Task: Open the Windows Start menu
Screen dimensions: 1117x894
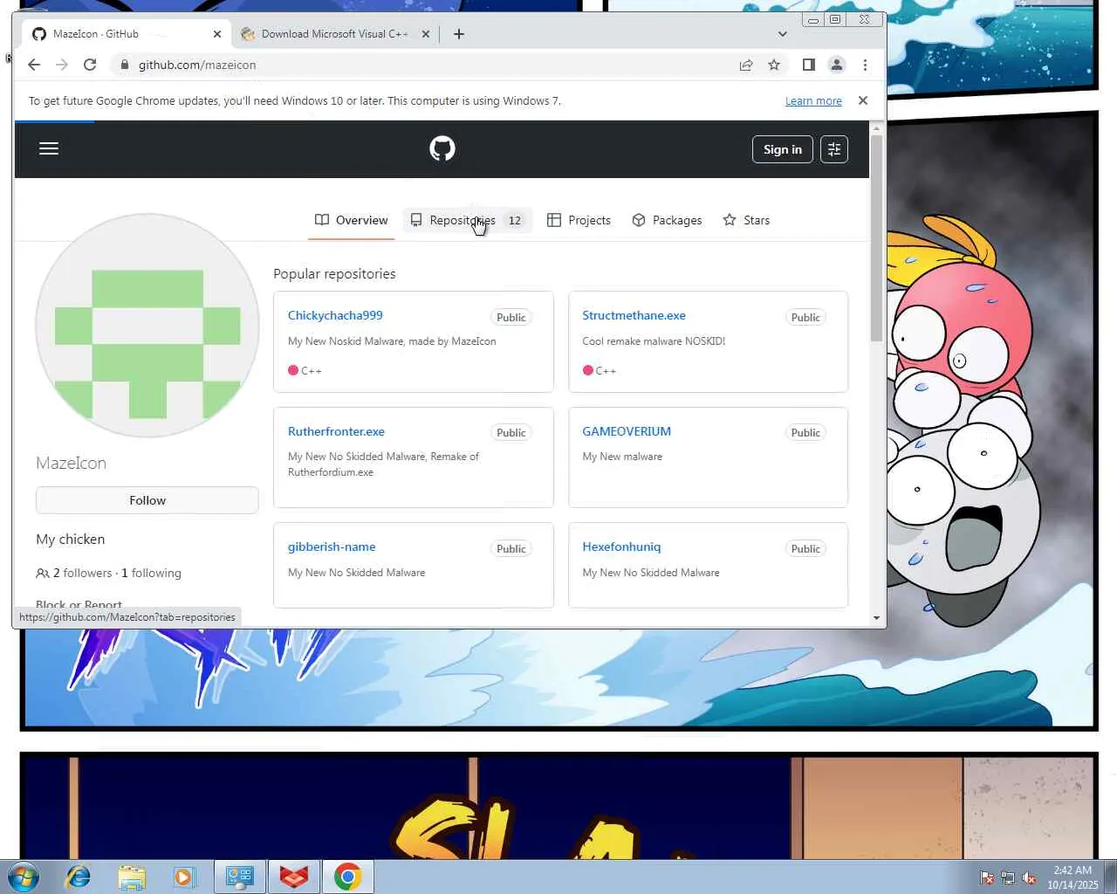Action: tap(24, 877)
